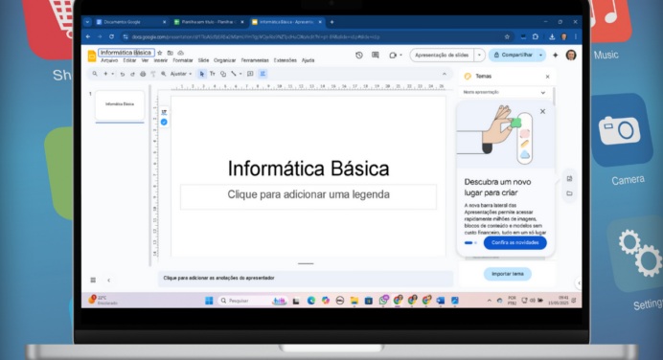This screenshot has width=663, height=360.
Task: Open the image sidebar icon on right rail
Action: click(569, 179)
